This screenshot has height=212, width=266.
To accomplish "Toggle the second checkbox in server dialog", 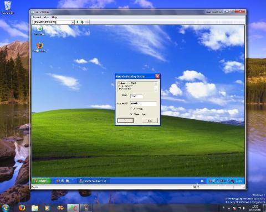I will point(131,114).
